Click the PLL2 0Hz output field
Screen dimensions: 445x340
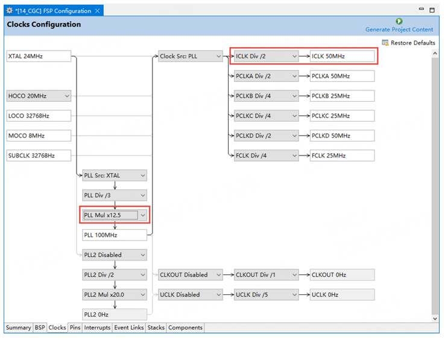(x=115, y=315)
